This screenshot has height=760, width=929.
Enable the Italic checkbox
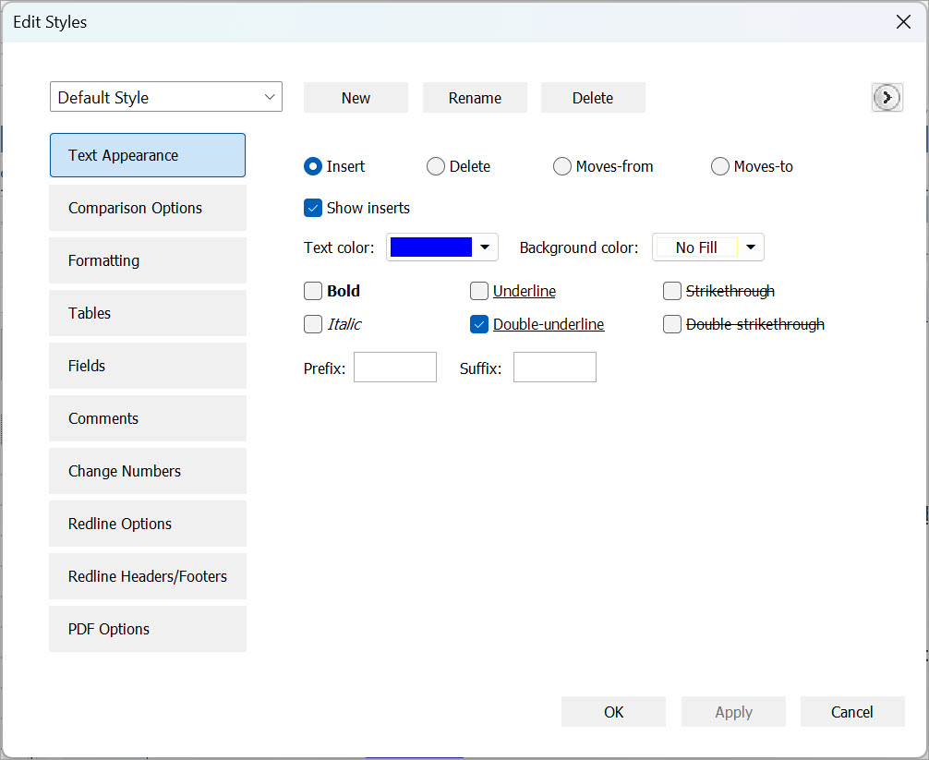pyautogui.click(x=313, y=324)
